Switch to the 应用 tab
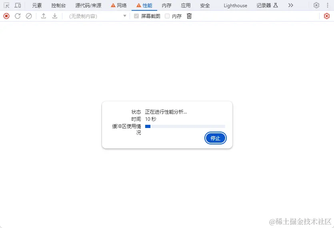 pos(186,6)
